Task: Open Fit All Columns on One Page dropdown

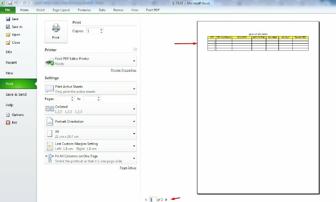Action: [x=91, y=158]
